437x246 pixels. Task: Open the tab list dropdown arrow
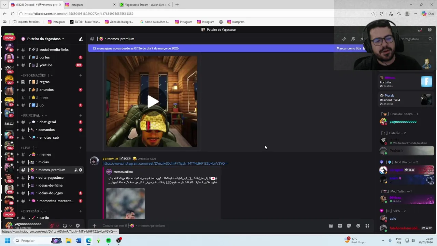pos(4,5)
